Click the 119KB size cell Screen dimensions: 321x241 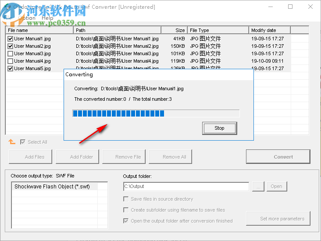[178, 61]
